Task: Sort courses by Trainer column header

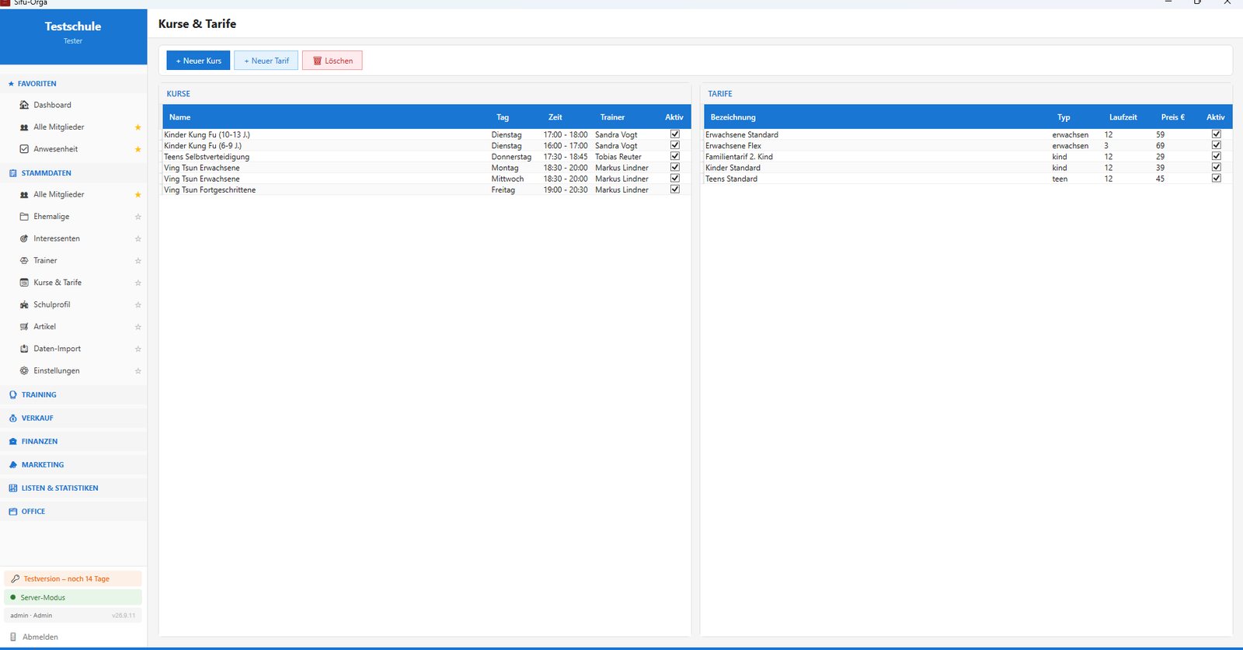Action: click(612, 117)
